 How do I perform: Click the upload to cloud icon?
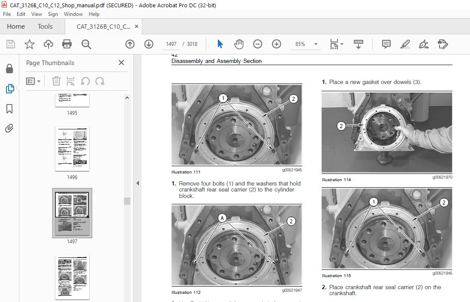(48, 44)
